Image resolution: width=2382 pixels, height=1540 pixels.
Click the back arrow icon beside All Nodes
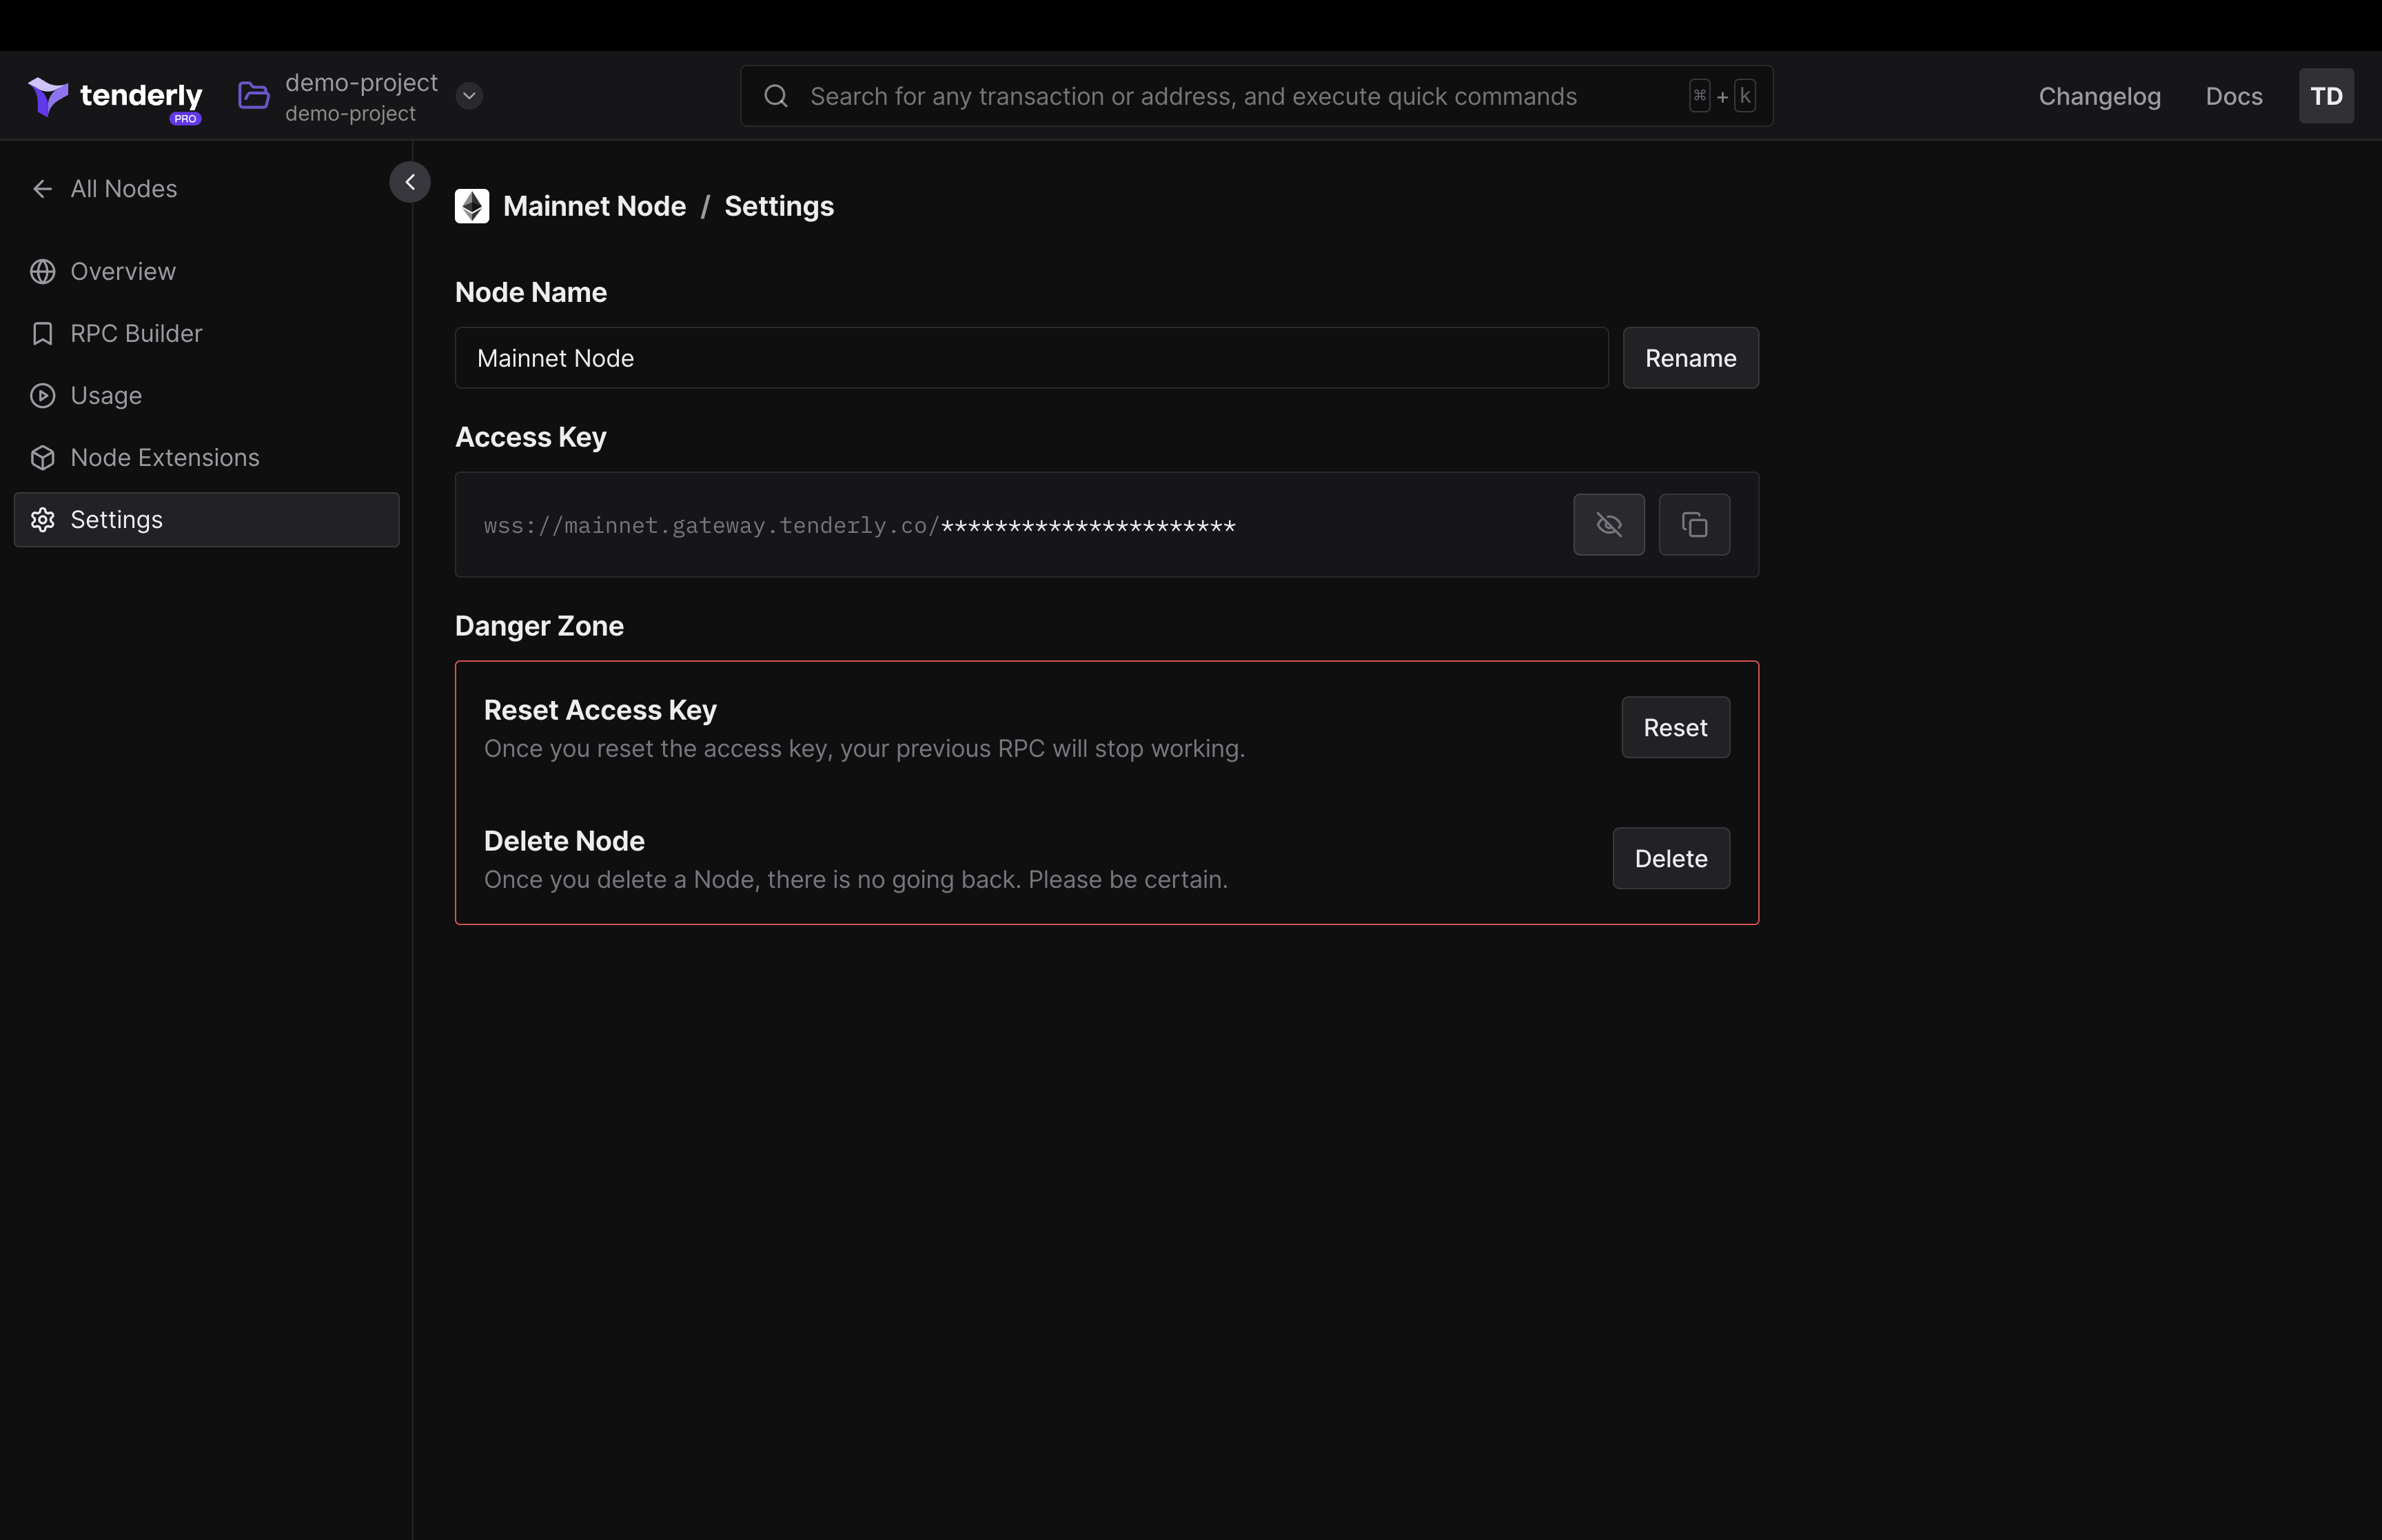(42, 189)
